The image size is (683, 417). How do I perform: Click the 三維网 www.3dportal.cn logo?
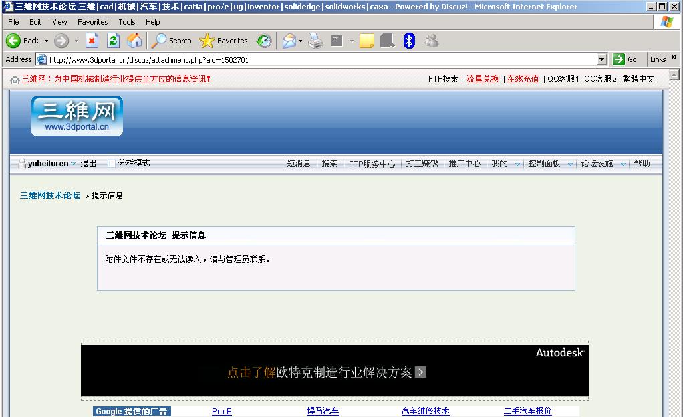77,116
